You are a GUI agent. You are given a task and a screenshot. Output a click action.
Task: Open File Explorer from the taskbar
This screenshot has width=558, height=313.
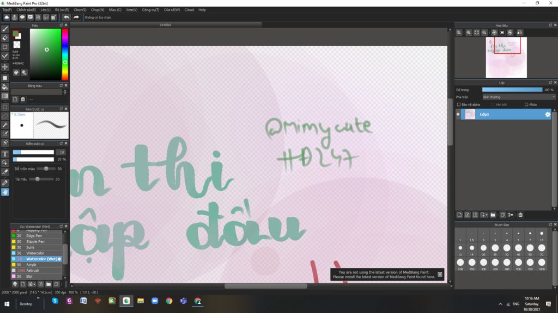click(141, 301)
